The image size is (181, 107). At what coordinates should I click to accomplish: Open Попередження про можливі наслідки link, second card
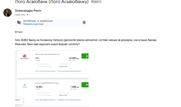click(69, 100)
